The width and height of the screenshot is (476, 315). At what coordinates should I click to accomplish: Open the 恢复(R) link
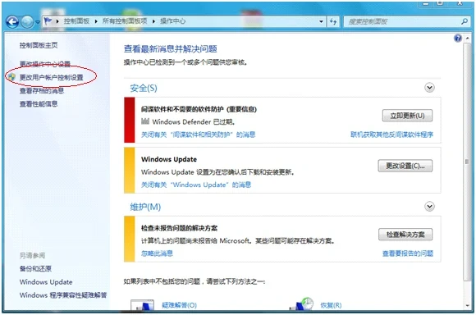coord(331,305)
